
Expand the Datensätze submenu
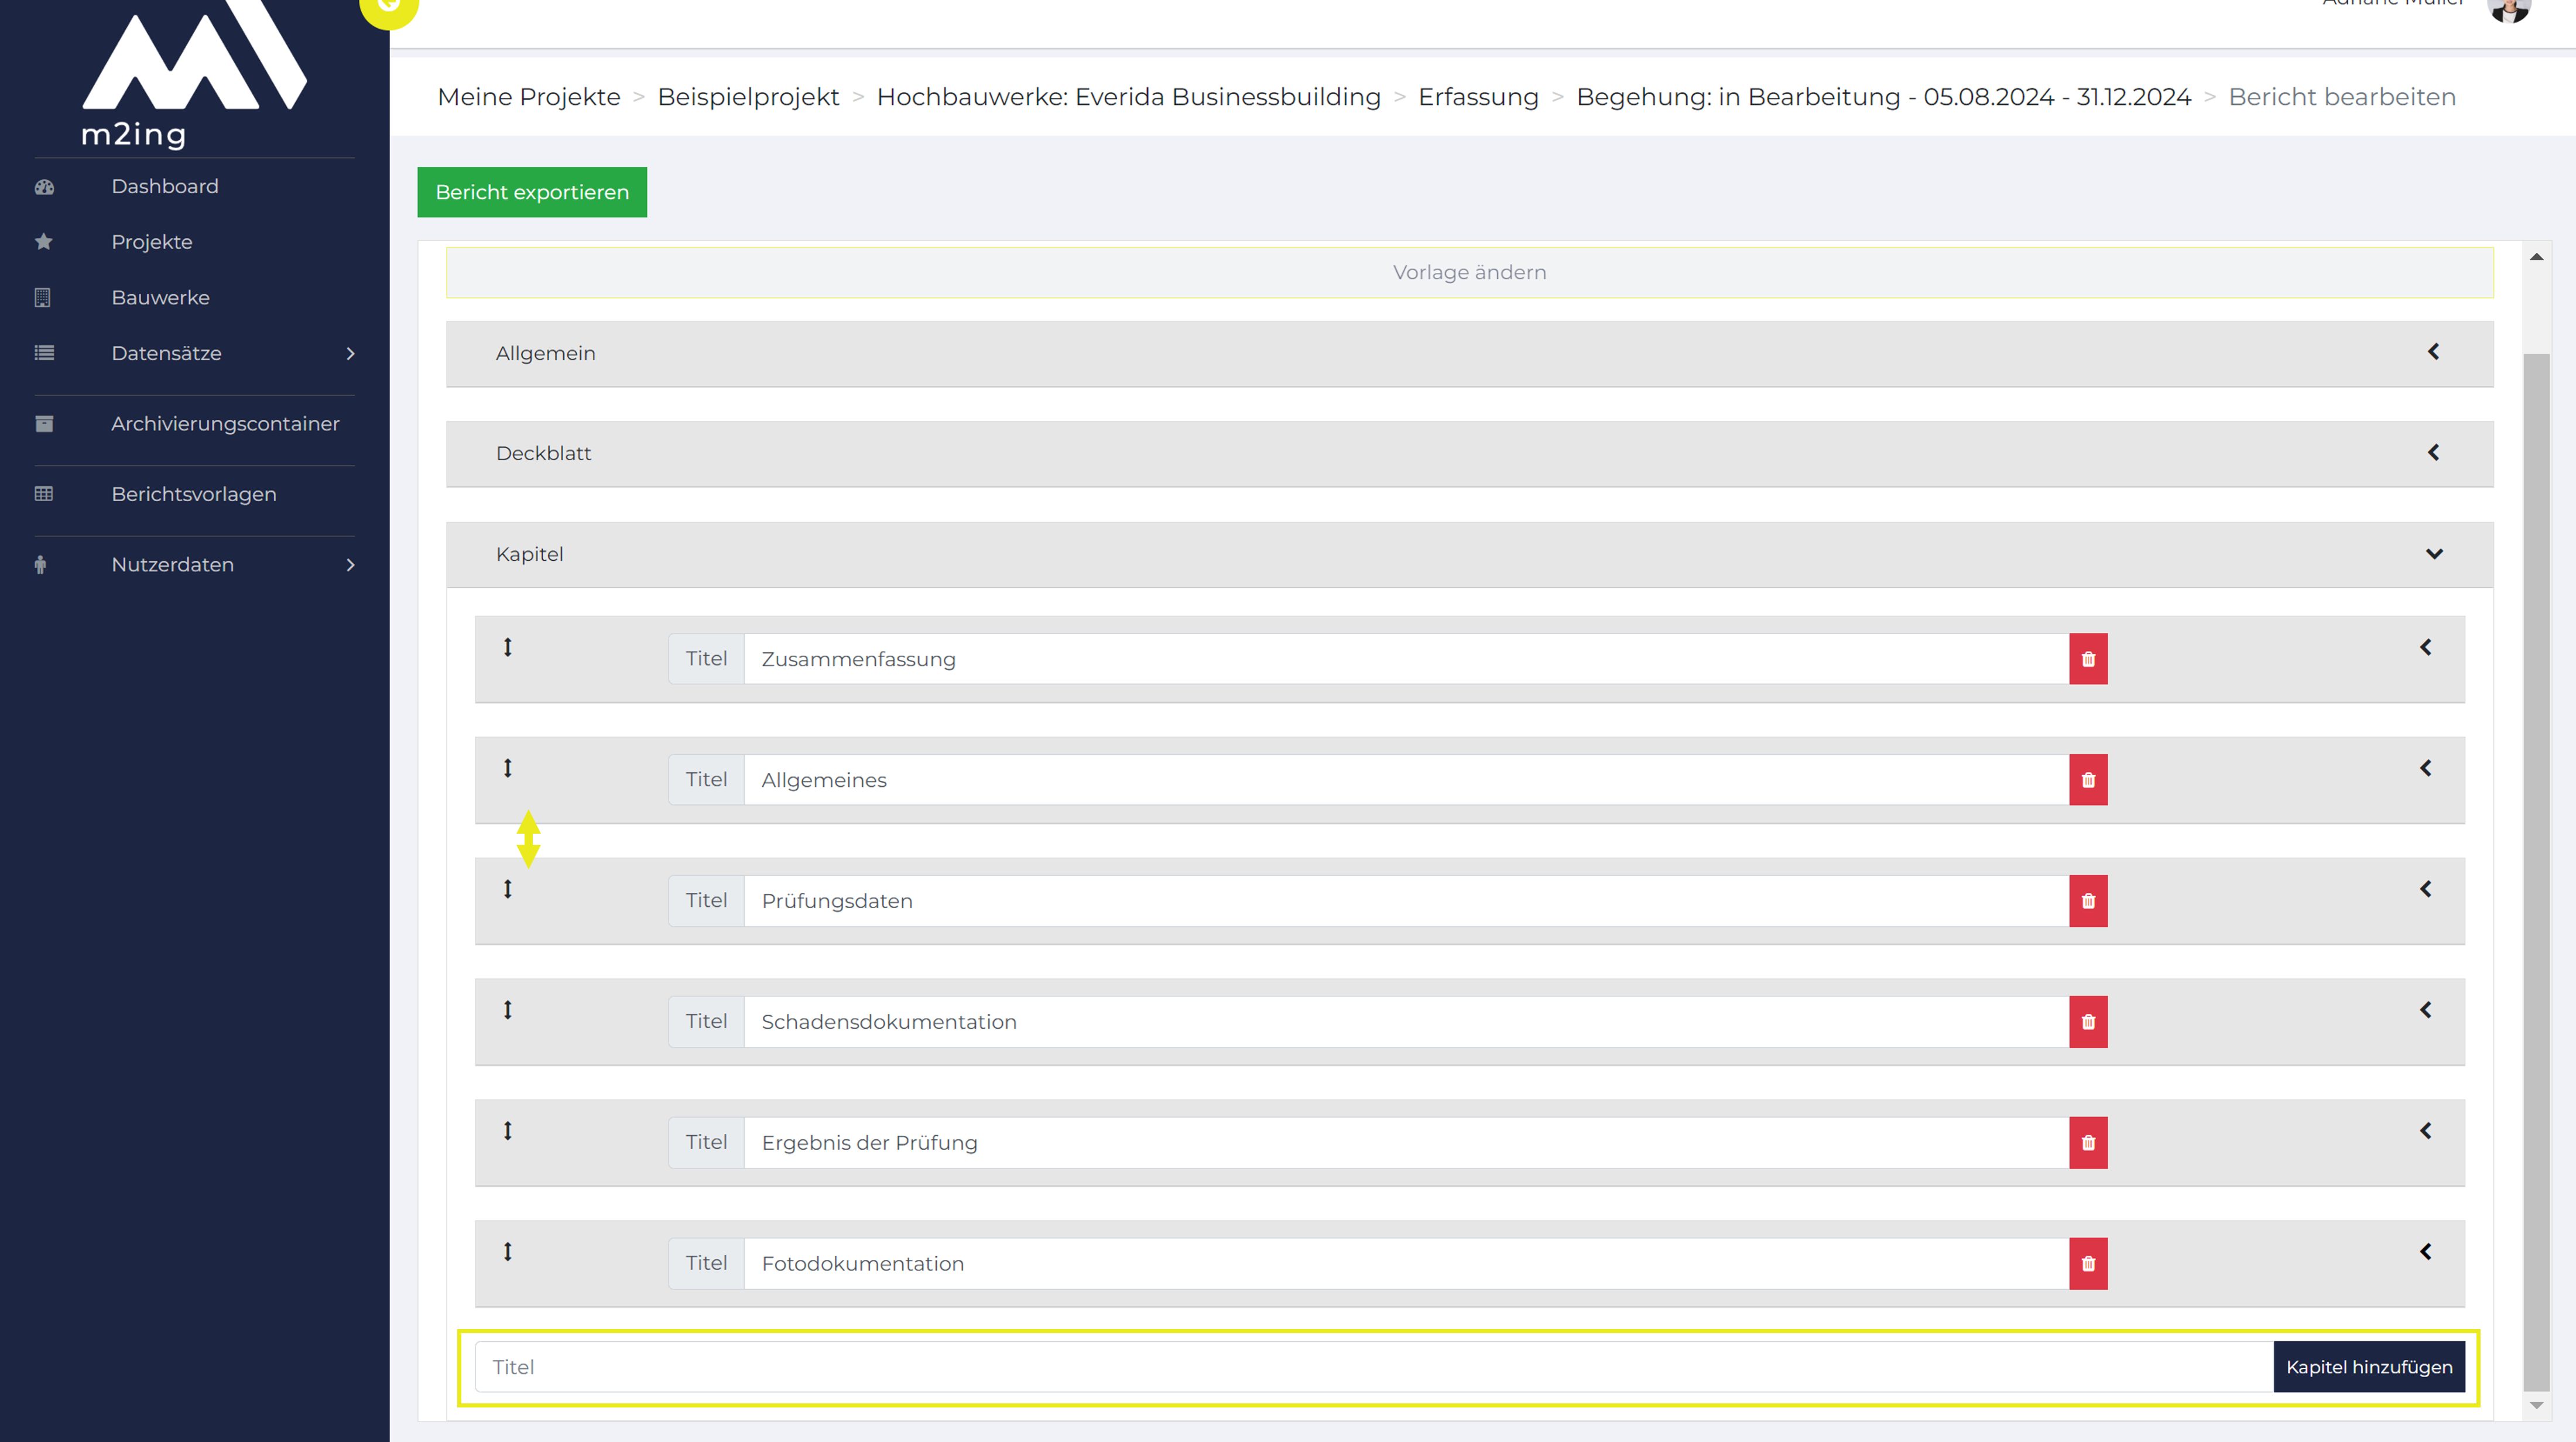coord(350,354)
